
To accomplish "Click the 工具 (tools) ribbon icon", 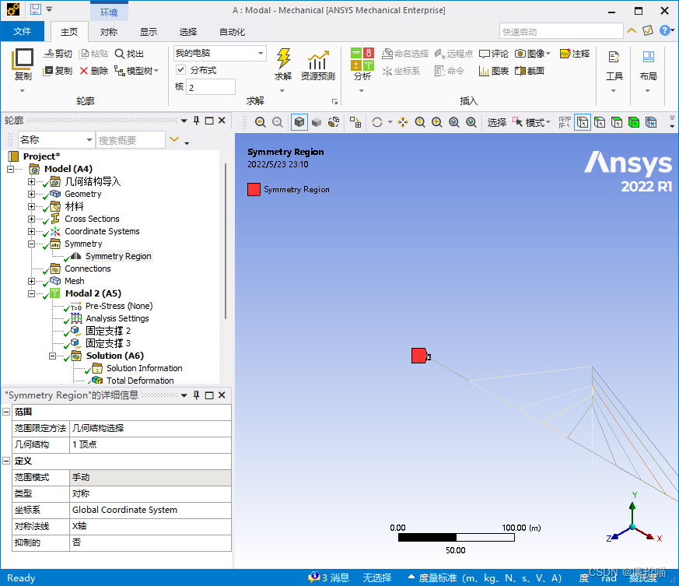I will click(x=614, y=65).
